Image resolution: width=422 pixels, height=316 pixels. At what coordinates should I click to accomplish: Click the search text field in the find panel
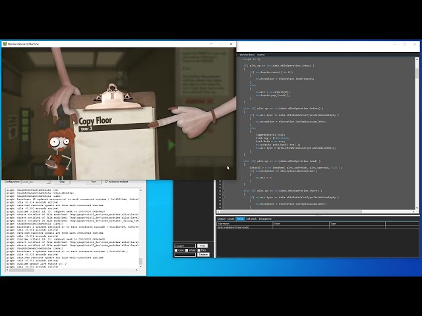click(185, 246)
